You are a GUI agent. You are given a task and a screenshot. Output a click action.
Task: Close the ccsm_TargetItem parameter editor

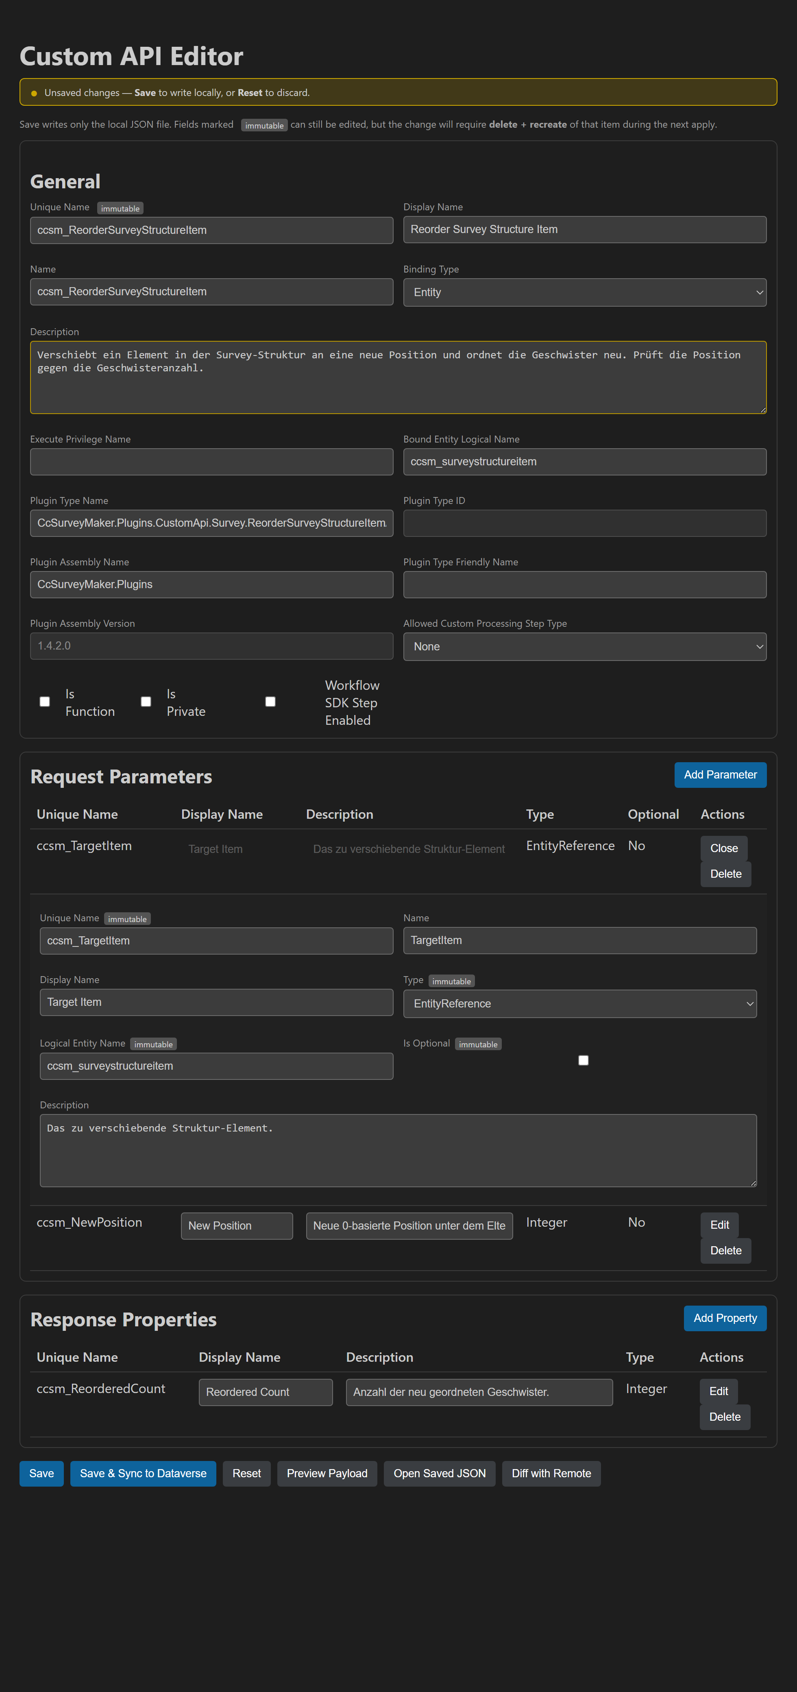[723, 848]
